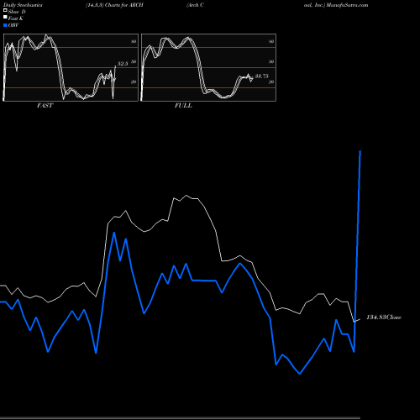This screenshot has width=420, height=420.
Task: Select the 'Slow D' legend label
Action: 17,12
